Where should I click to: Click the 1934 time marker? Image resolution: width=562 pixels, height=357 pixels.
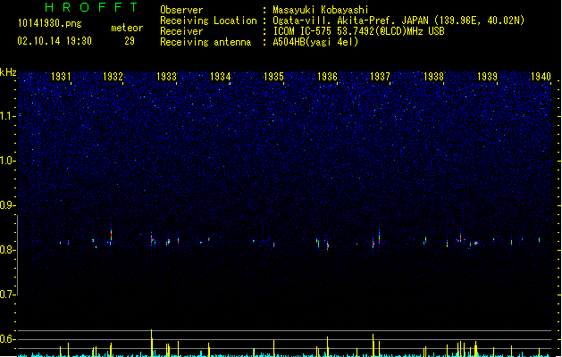tap(220, 77)
